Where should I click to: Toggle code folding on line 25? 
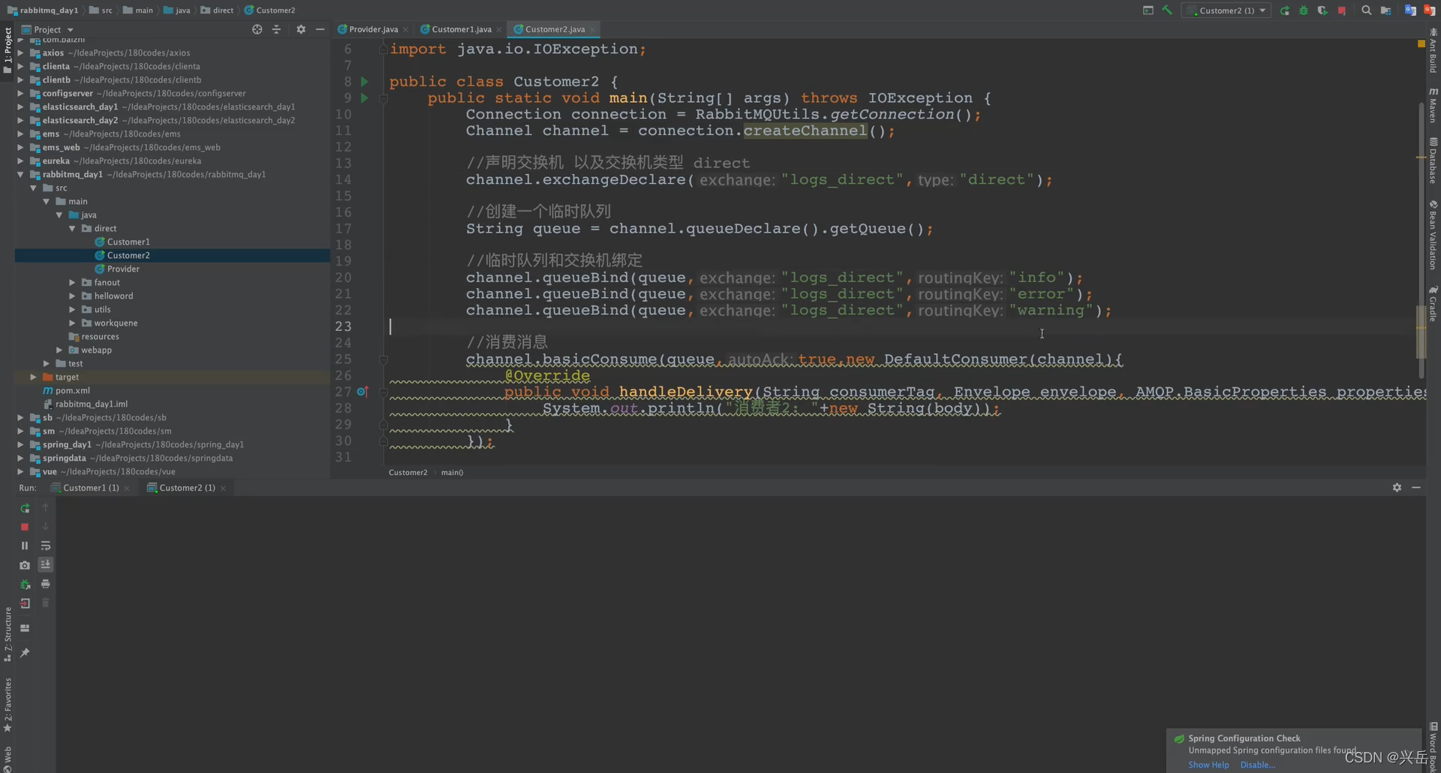(384, 359)
